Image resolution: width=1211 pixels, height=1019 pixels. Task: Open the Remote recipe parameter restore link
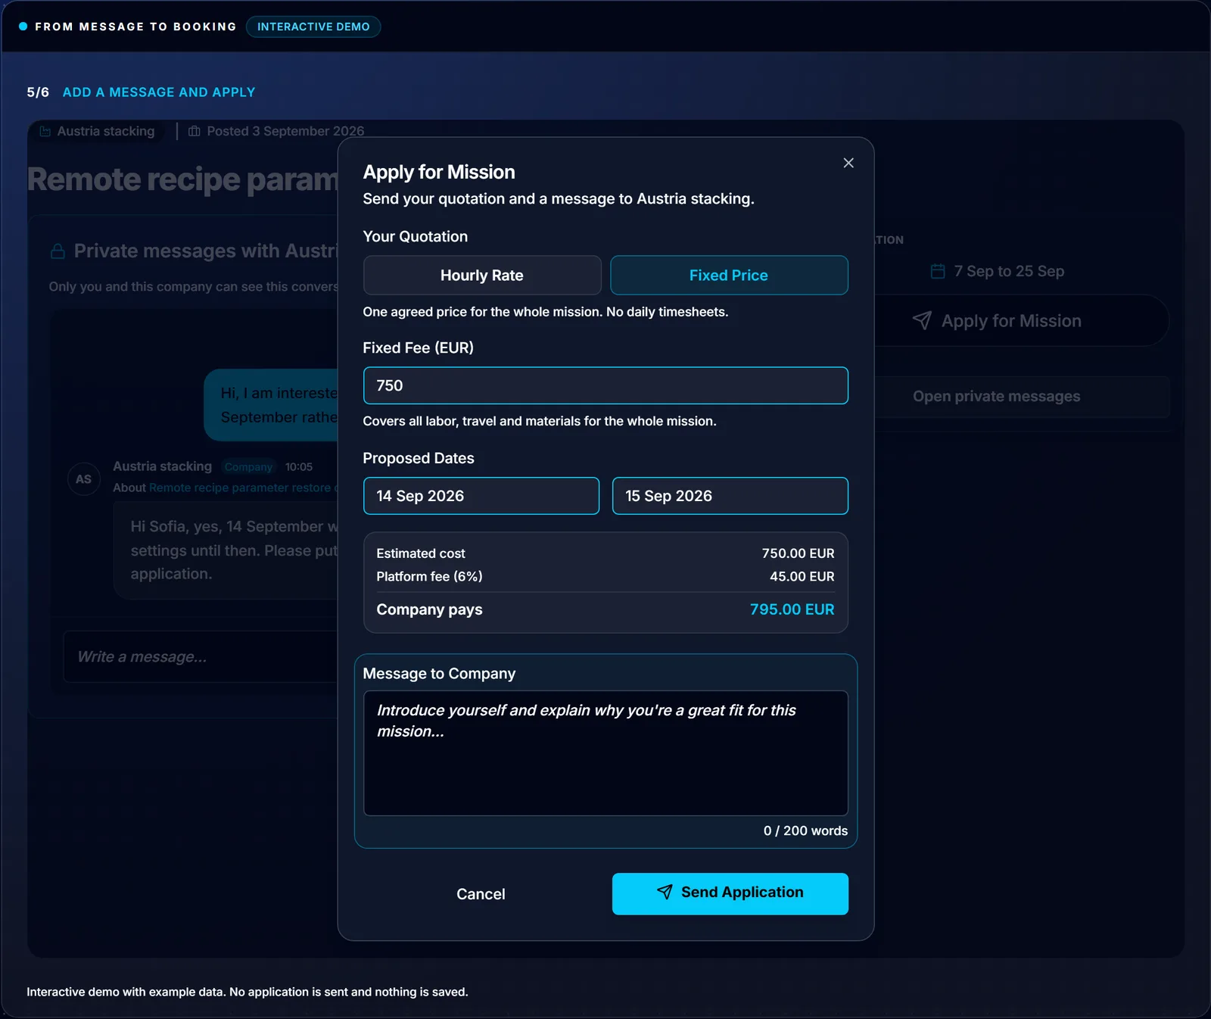point(242,488)
